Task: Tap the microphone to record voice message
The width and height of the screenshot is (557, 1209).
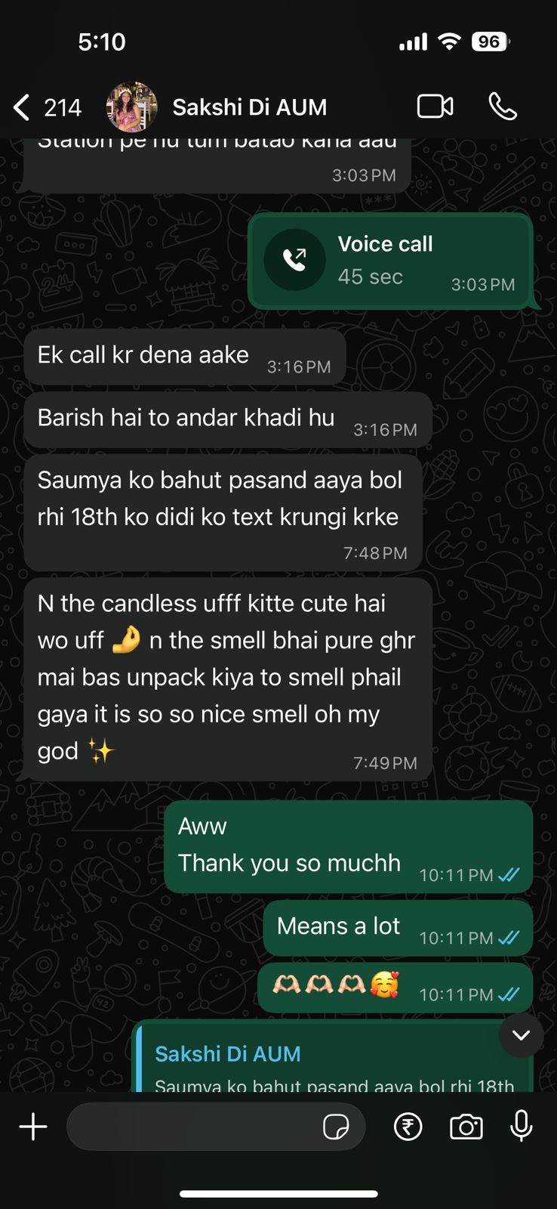Action: pos(522,1127)
